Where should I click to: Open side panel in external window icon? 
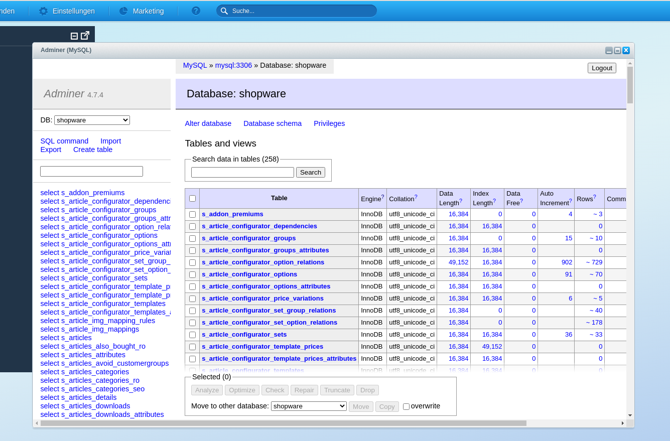(85, 35)
